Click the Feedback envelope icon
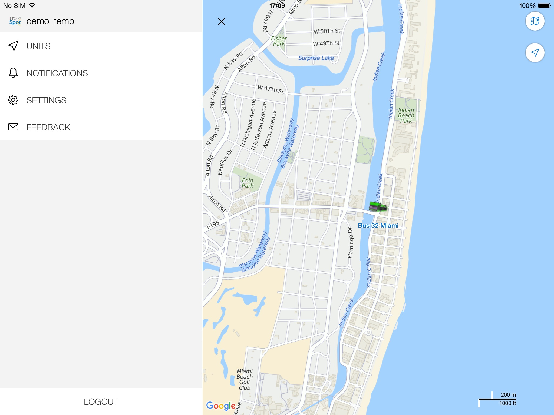This screenshot has height=415, width=554. click(13, 127)
